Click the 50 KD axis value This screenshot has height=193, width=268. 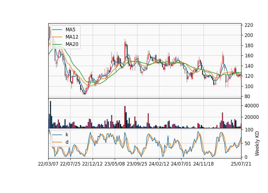(248, 143)
